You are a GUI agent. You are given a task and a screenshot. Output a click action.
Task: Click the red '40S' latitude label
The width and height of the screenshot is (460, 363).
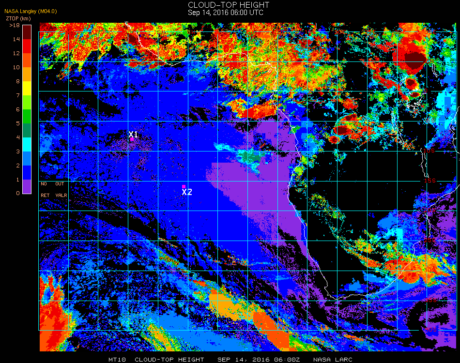tap(431, 330)
